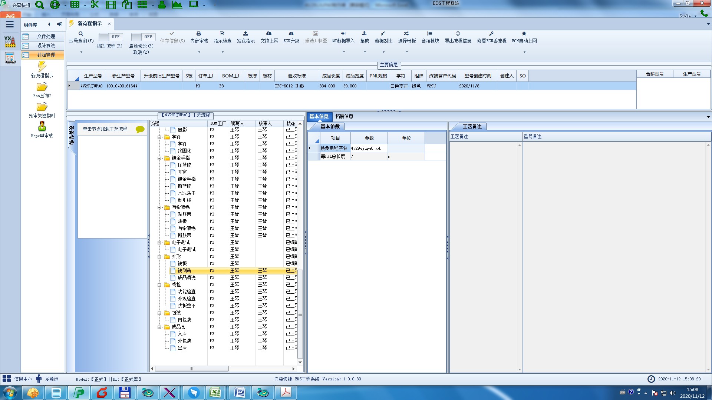Click the 型号查询 search icon

point(81,34)
